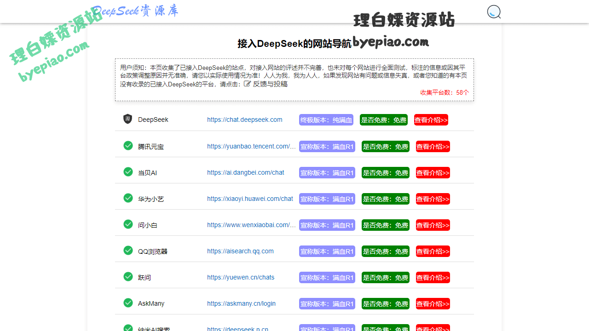Click green check icon for 华为小艺
Viewport: 589px width, 331px height.
click(x=128, y=198)
